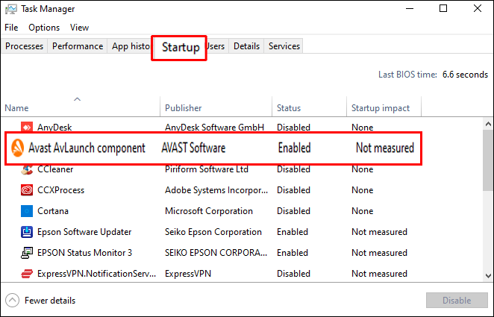Click the Task Manager title bar icon
The image size is (494, 317).
pos(10,10)
